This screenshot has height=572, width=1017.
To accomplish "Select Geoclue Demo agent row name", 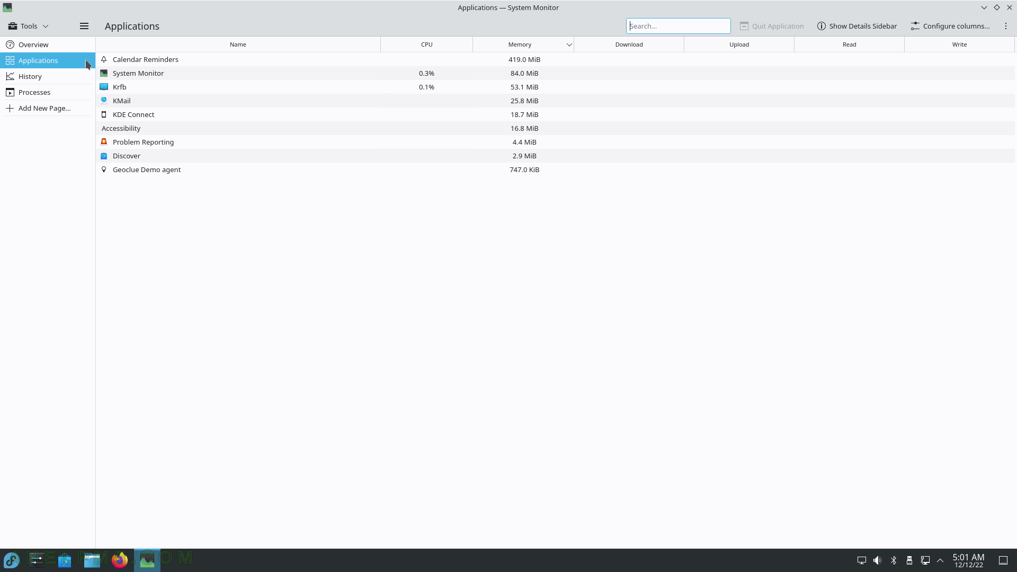I will coord(147,169).
